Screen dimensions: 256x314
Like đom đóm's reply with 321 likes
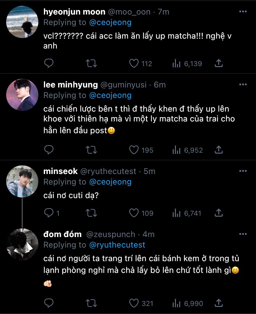pyautogui.click(x=134, y=303)
